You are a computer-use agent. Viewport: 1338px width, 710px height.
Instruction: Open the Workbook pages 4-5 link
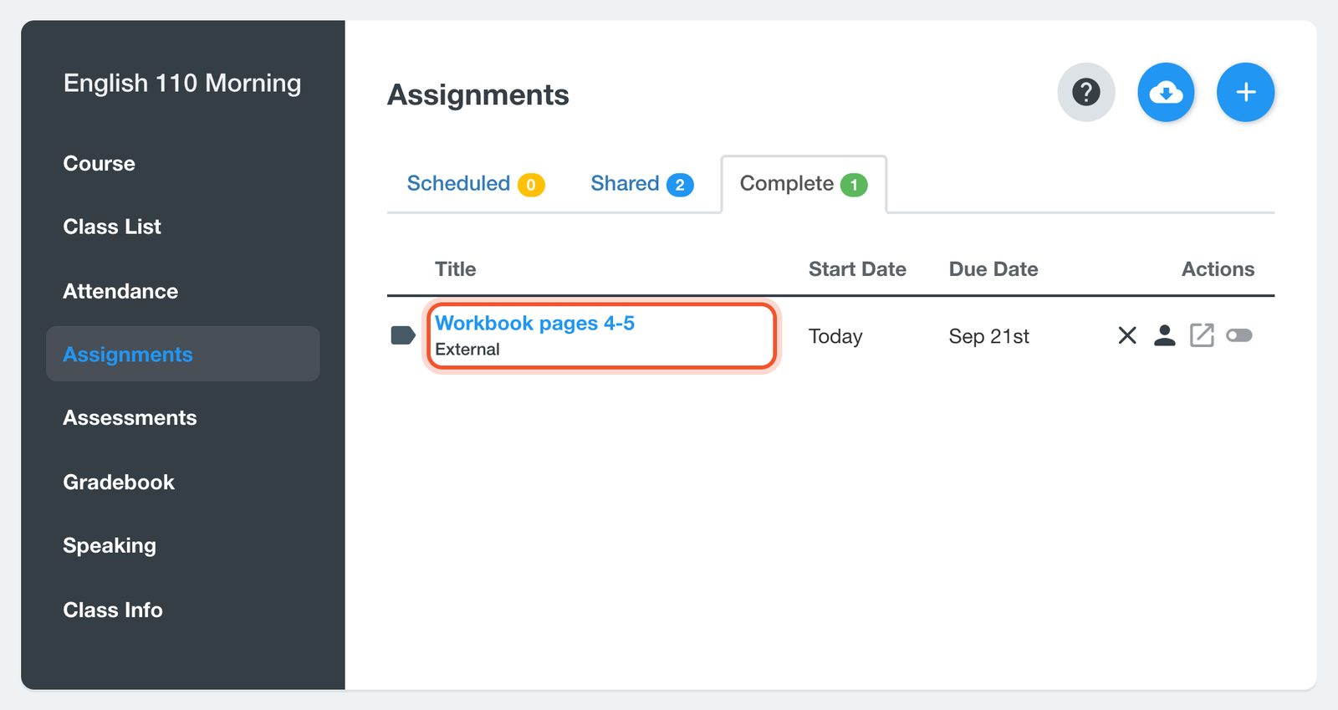click(x=534, y=323)
